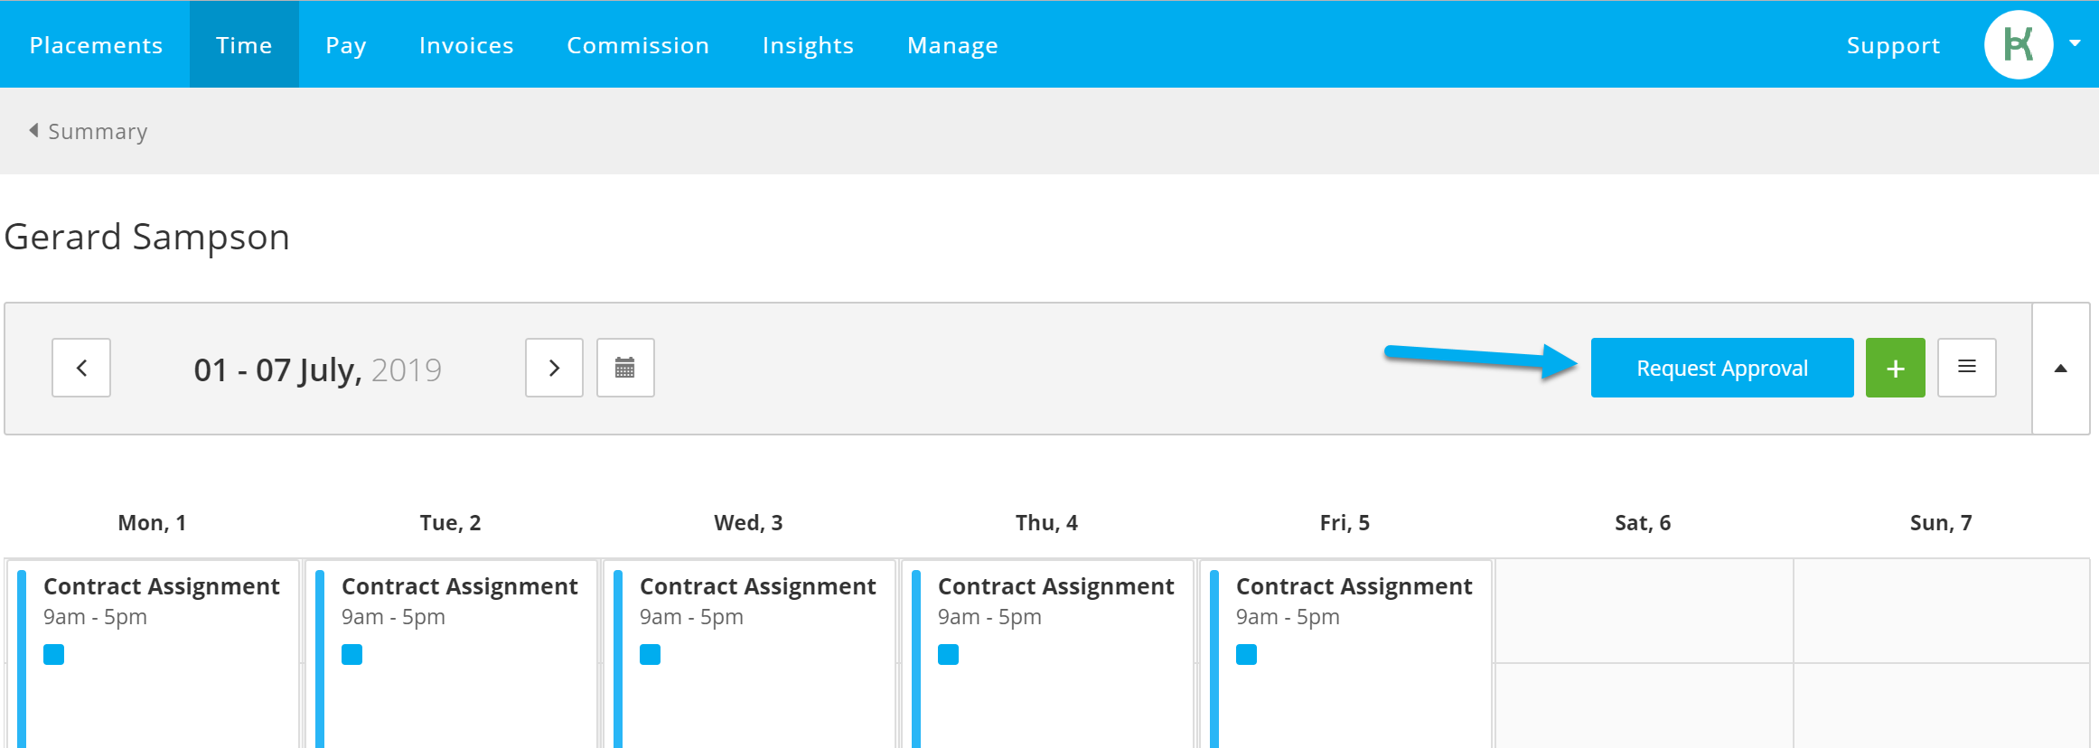
Task: Open the hamburger list menu icon
Action: [x=1966, y=368]
